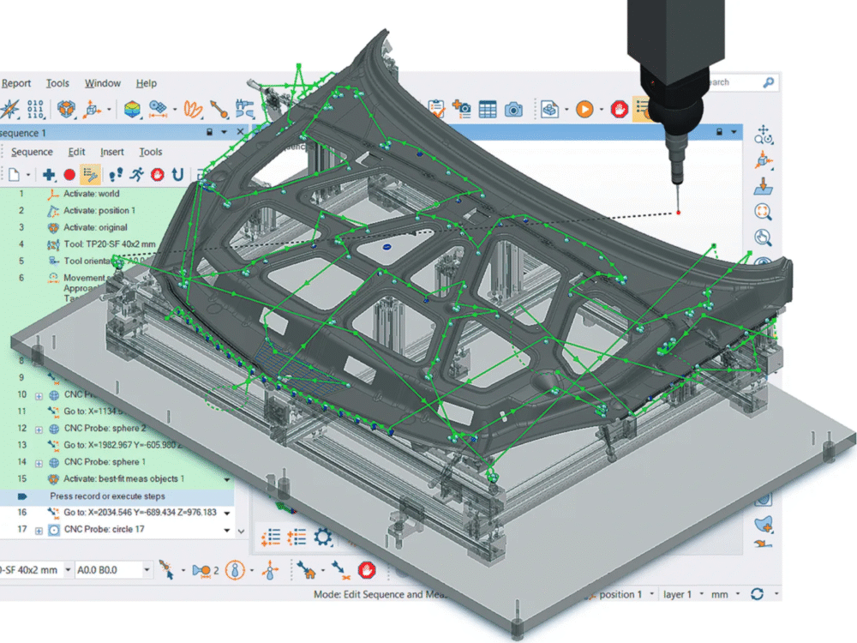Open the Report menu
This screenshot has width=857, height=643.
(x=15, y=83)
